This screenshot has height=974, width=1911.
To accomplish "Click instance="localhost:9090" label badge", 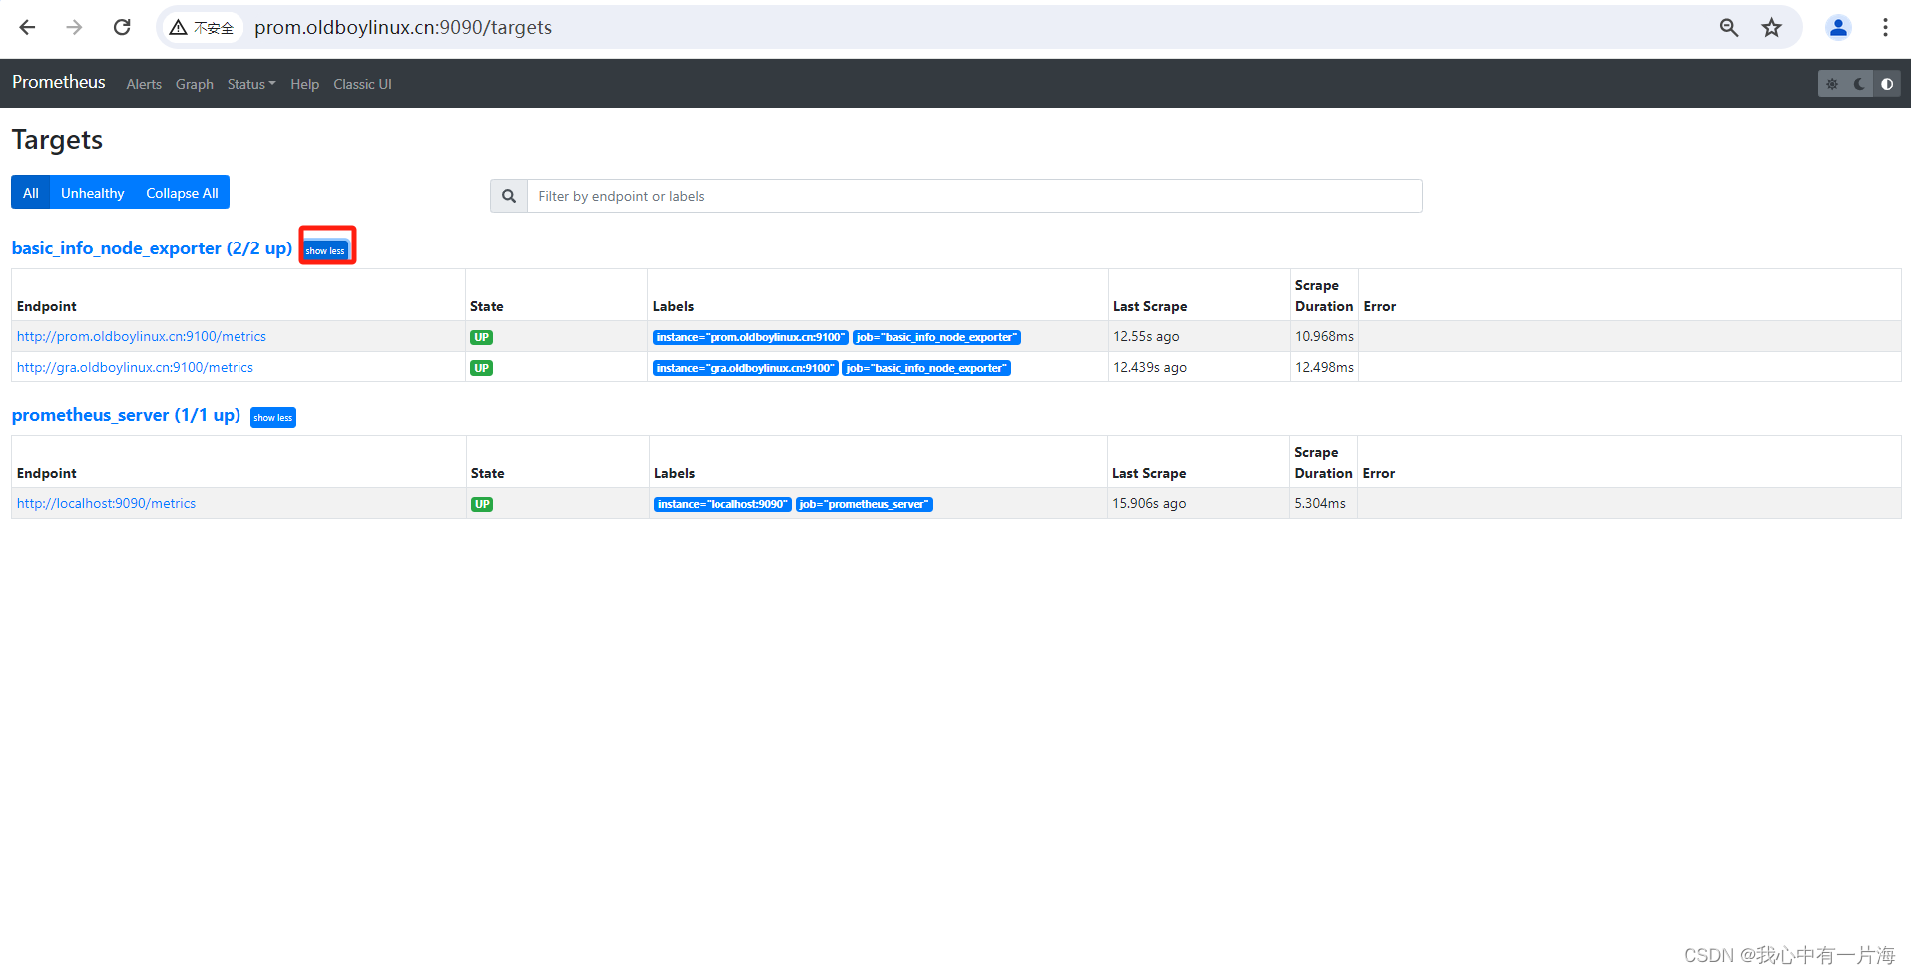I will pos(722,504).
